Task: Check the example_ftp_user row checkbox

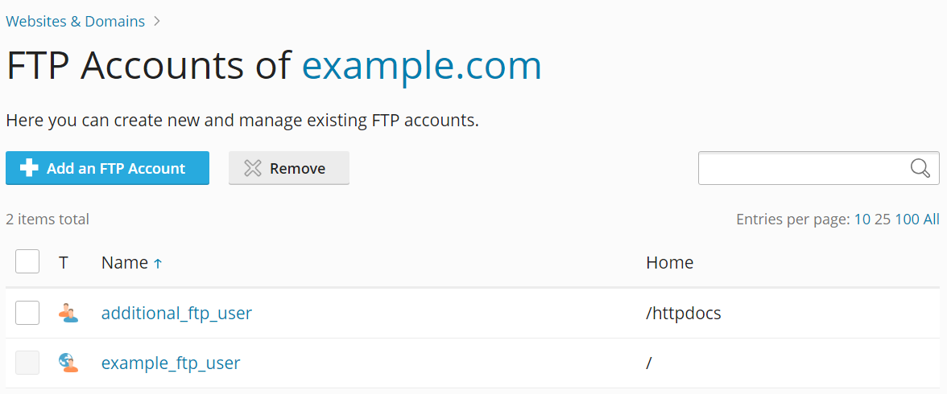Action: point(27,363)
